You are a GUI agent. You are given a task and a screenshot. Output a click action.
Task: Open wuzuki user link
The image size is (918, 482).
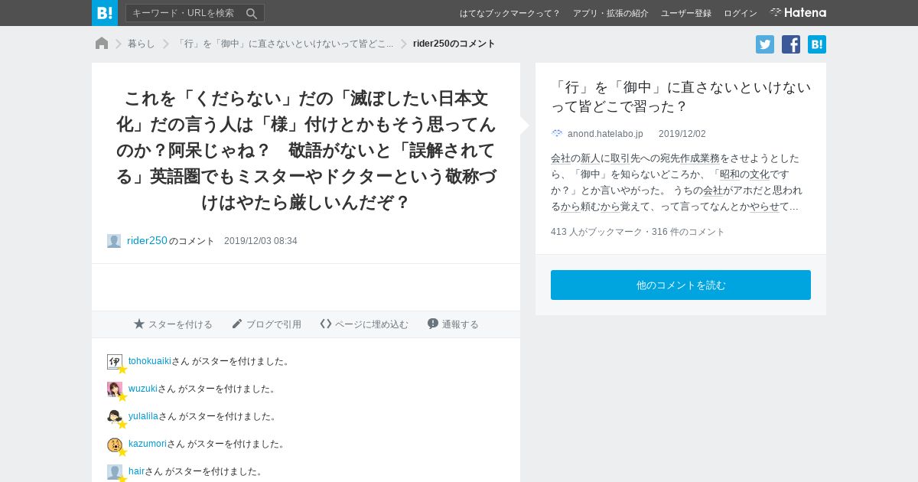click(x=143, y=389)
